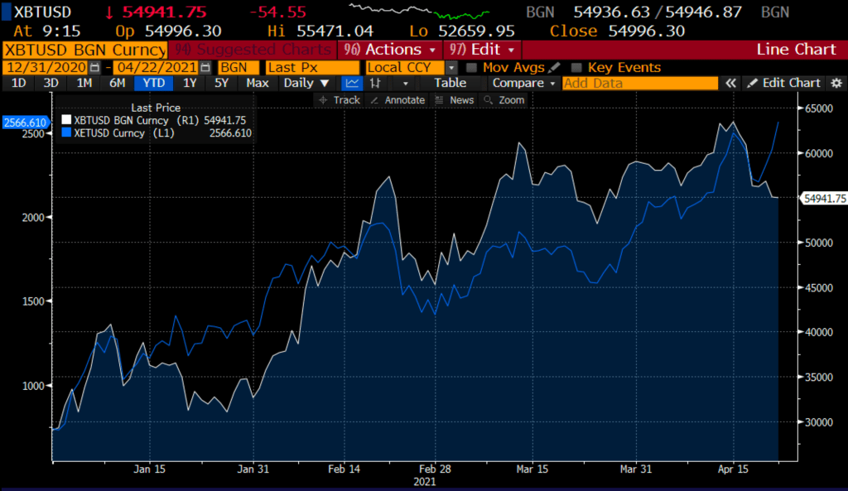This screenshot has height=491, width=848.
Task: Open the Actions menu
Action: point(388,50)
